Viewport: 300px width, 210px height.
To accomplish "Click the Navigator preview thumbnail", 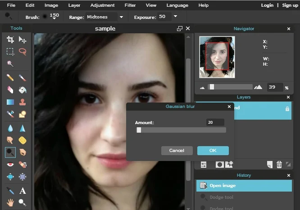I will pos(217,57).
